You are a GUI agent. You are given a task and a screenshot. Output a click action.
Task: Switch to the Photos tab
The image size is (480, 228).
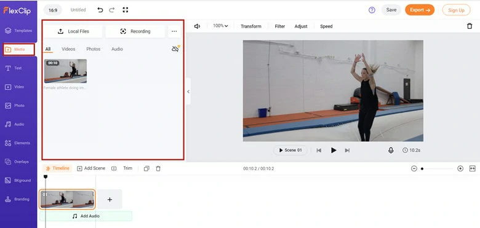tap(94, 49)
